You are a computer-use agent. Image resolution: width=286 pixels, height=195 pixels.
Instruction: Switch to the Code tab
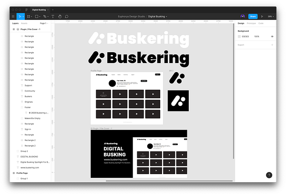pos(261,23)
